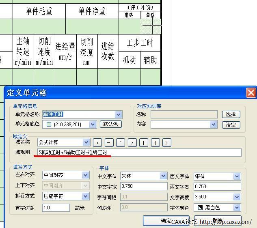
Task: Open the 拆行方式 压缩字符 dropdown
Action: [85, 196]
